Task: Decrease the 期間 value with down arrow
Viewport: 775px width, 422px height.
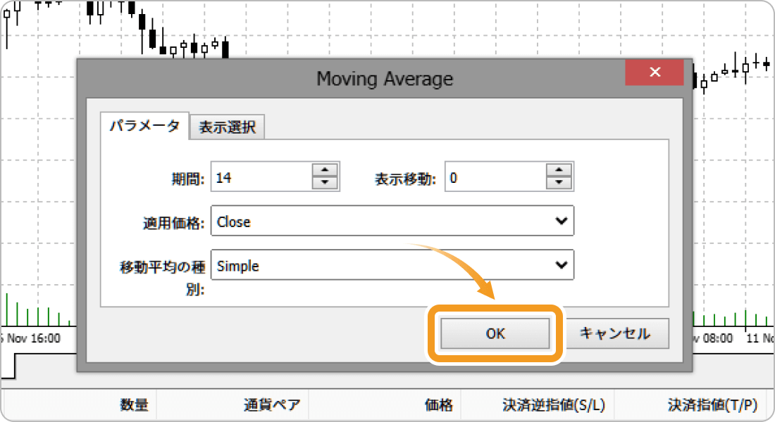Action: pyautogui.click(x=325, y=183)
